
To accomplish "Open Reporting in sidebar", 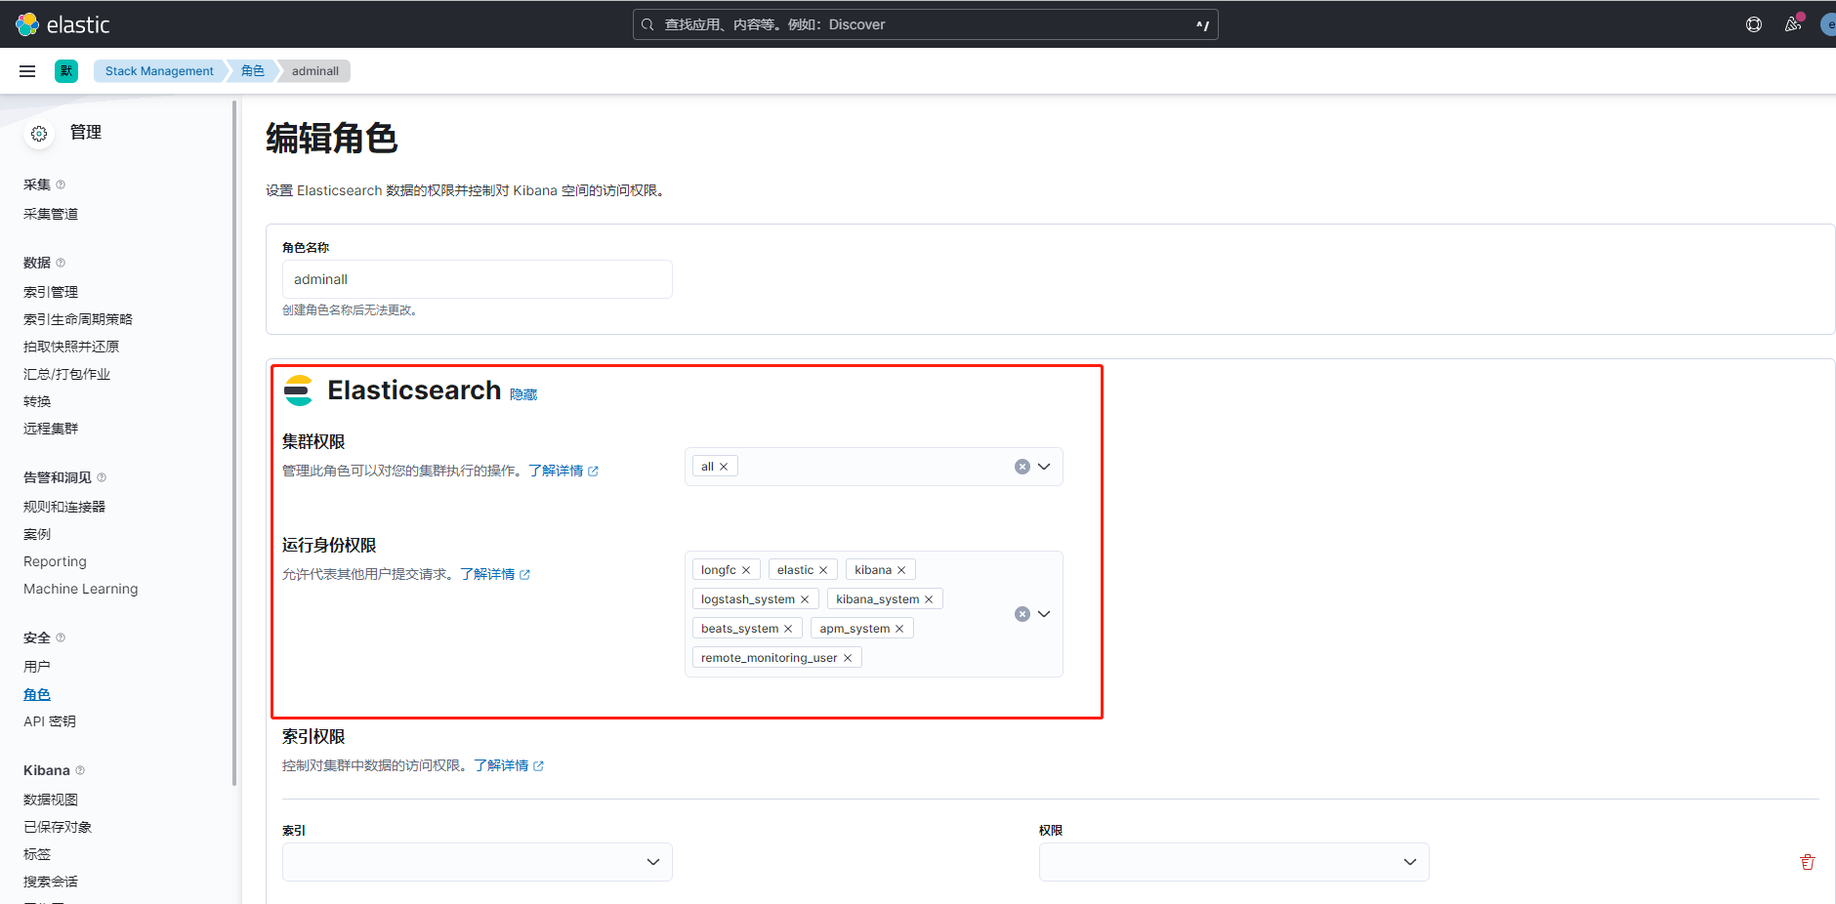I will click(55, 561).
